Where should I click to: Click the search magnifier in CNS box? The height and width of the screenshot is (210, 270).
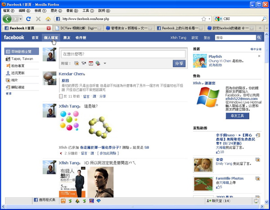(264, 19)
